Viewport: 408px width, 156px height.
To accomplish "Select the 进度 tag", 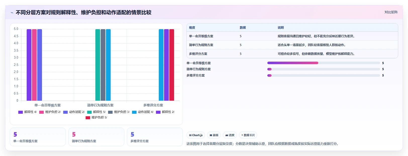I will pyautogui.click(x=230, y=135).
